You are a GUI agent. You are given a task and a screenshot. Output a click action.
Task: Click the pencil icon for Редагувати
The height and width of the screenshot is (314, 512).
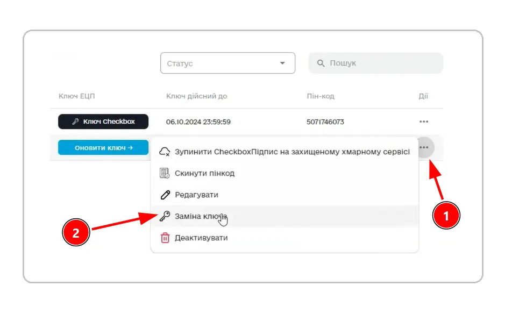click(x=165, y=195)
